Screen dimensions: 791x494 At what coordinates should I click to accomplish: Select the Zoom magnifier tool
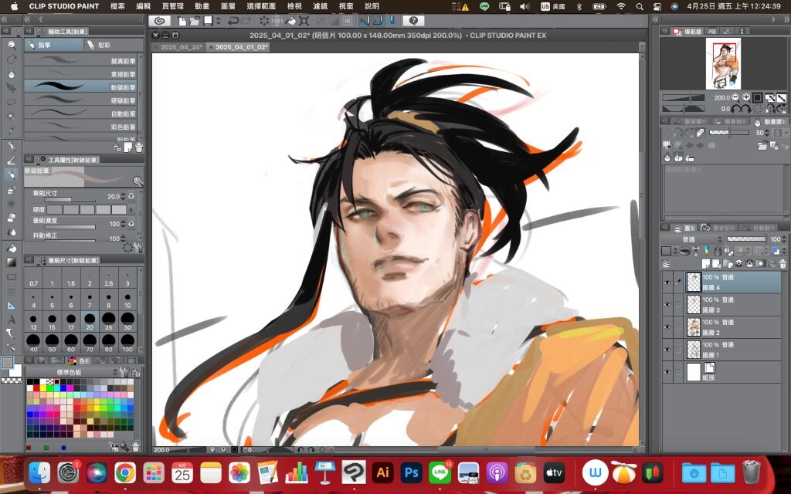click(x=11, y=45)
